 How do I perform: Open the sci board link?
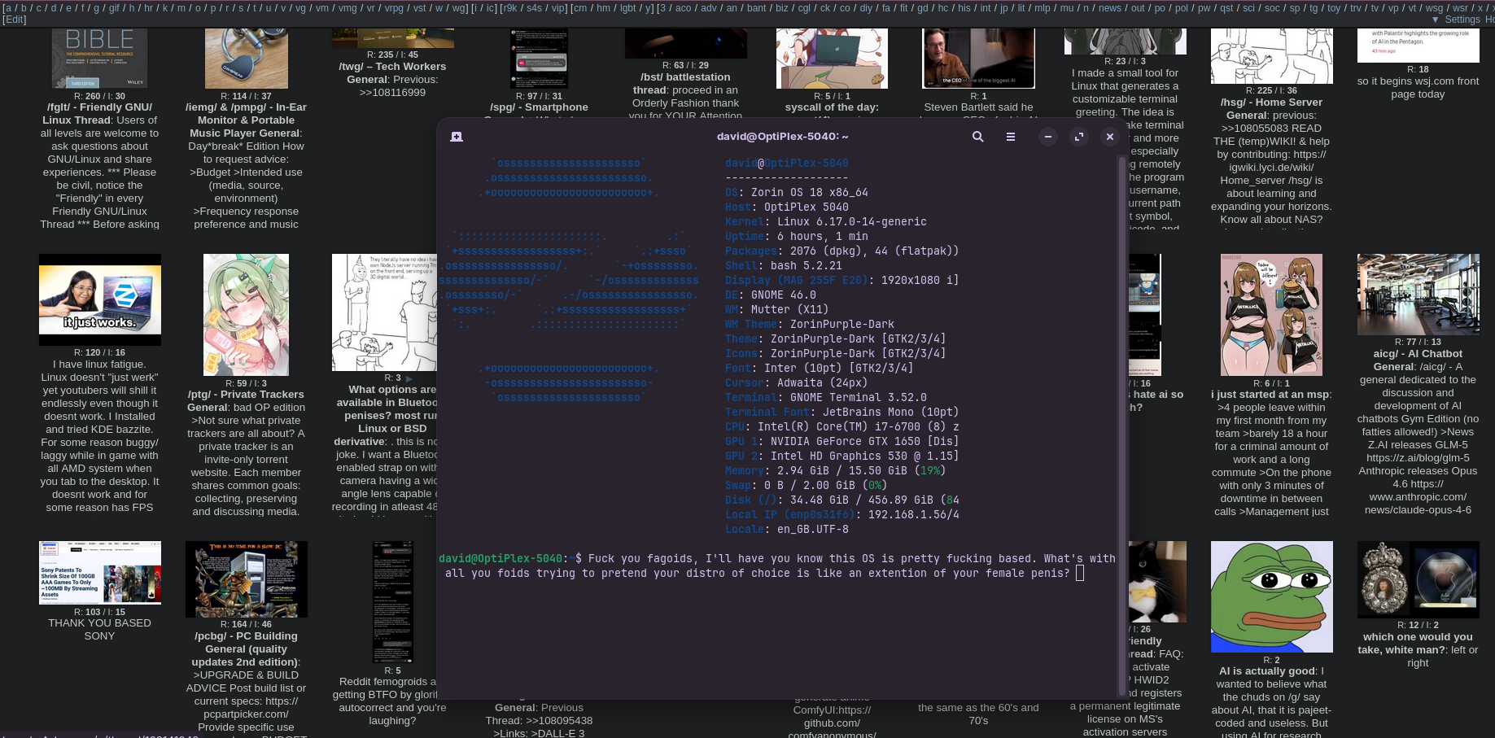pyautogui.click(x=1248, y=8)
